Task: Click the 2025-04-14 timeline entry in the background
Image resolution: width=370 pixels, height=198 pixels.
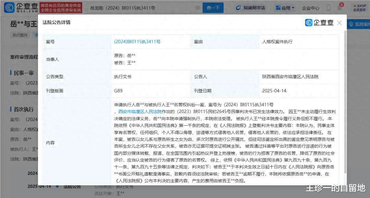Action: point(39,186)
